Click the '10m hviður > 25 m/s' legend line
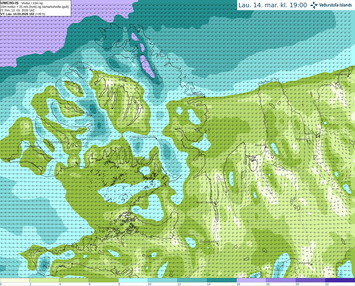Image resolution: width=355 pixels, height=286 pixels. coord(35,7)
